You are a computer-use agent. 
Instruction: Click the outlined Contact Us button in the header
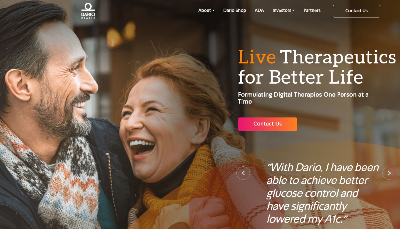click(356, 11)
